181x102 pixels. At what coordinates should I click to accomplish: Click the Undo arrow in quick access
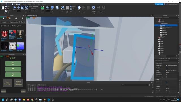(x=8, y=4)
